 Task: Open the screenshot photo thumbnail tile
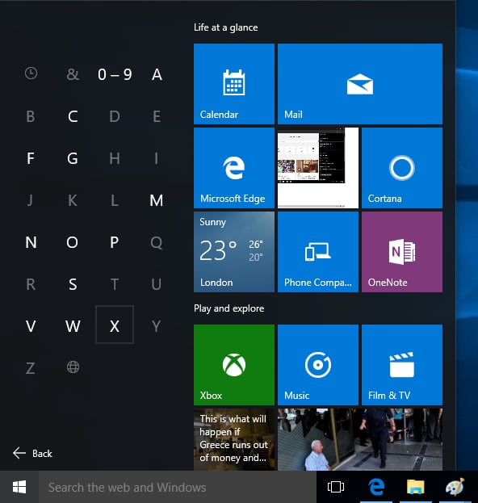click(x=318, y=168)
